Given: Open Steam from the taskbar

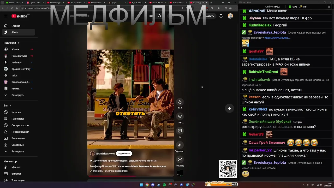Looking at the screenshot, I should point(158,185).
